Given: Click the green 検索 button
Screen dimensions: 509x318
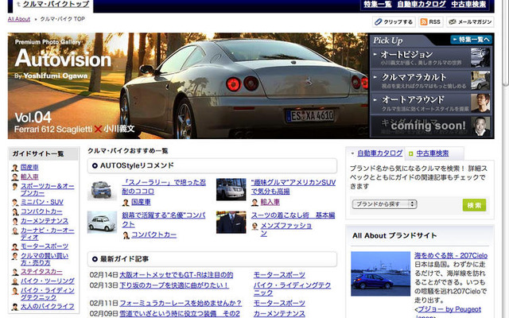Looking at the screenshot, I should tap(474, 205).
